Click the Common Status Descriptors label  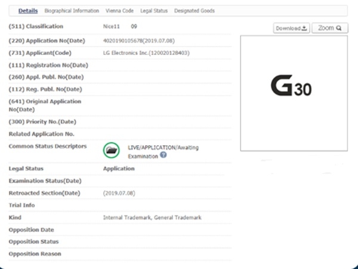click(x=48, y=146)
